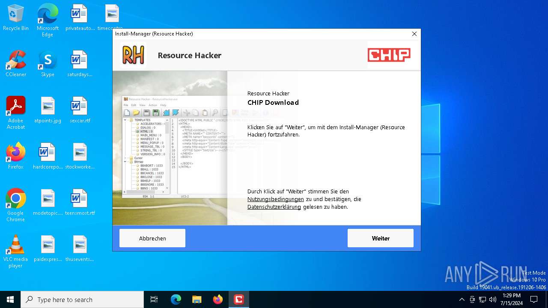Open File Explorer from taskbar
The height and width of the screenshot is (308, 548).
coord(197,299)
